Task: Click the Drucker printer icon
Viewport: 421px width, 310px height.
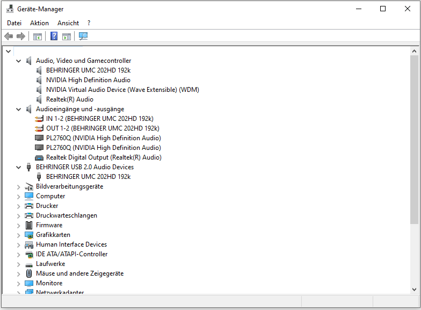Action: pyautogui.click(x=29, y=206)
